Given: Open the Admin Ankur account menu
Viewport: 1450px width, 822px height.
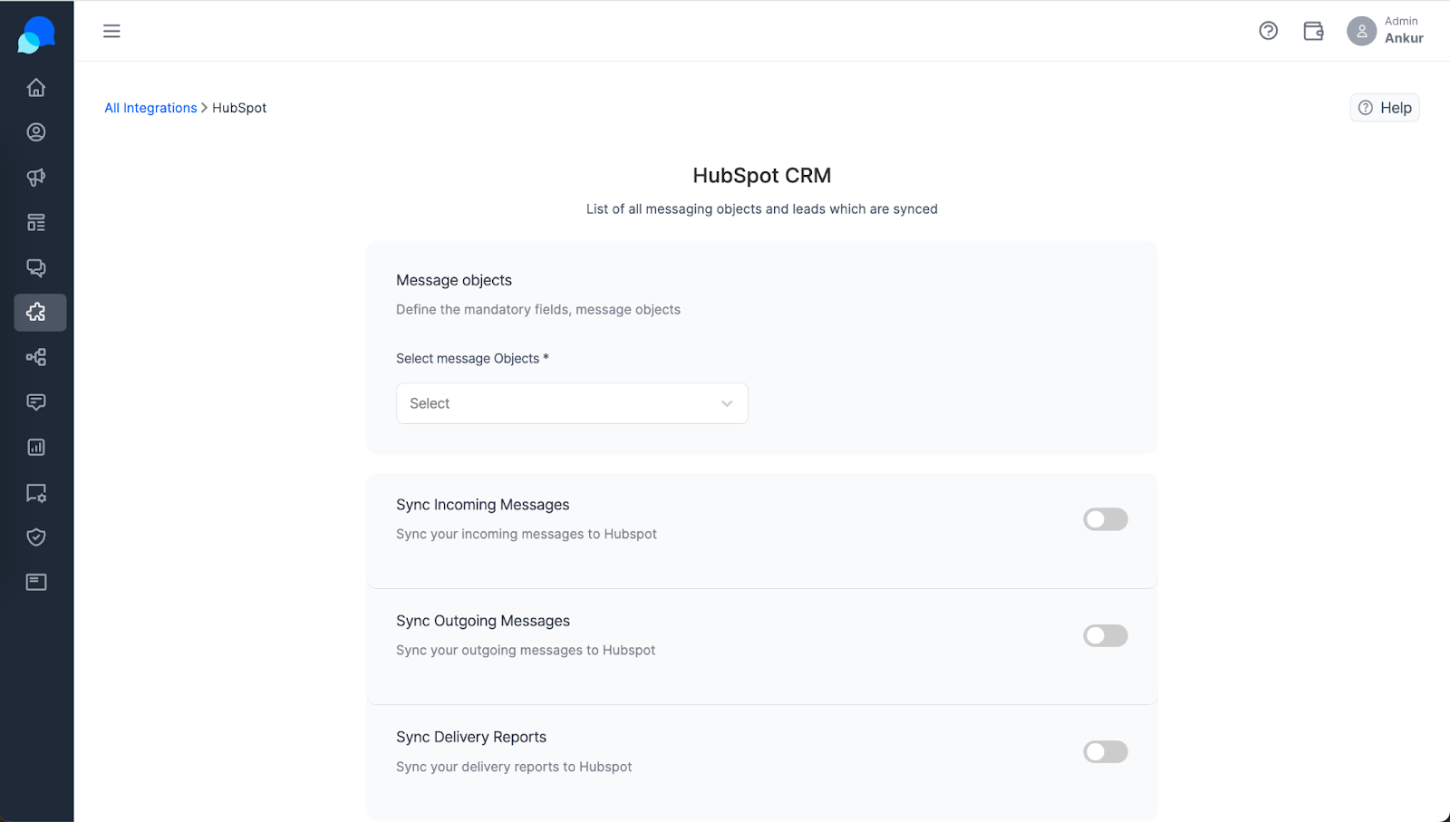Looking at the screenshot, I should pyautogui.click(x=1385, y=31).
